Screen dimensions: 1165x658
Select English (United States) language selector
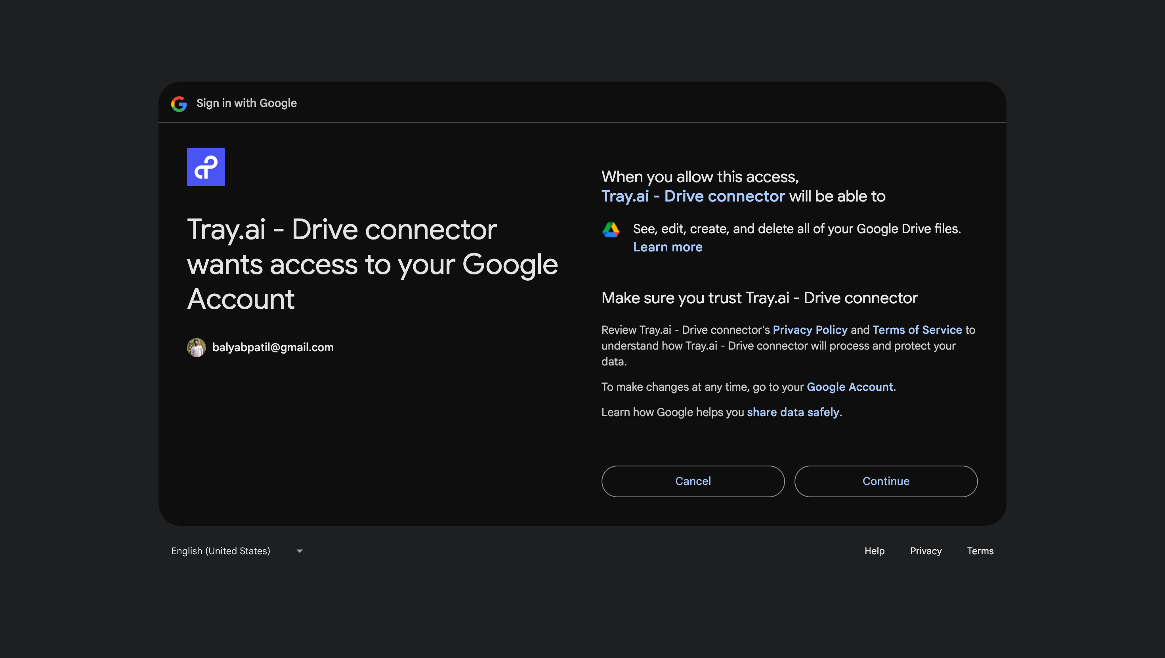221,551
